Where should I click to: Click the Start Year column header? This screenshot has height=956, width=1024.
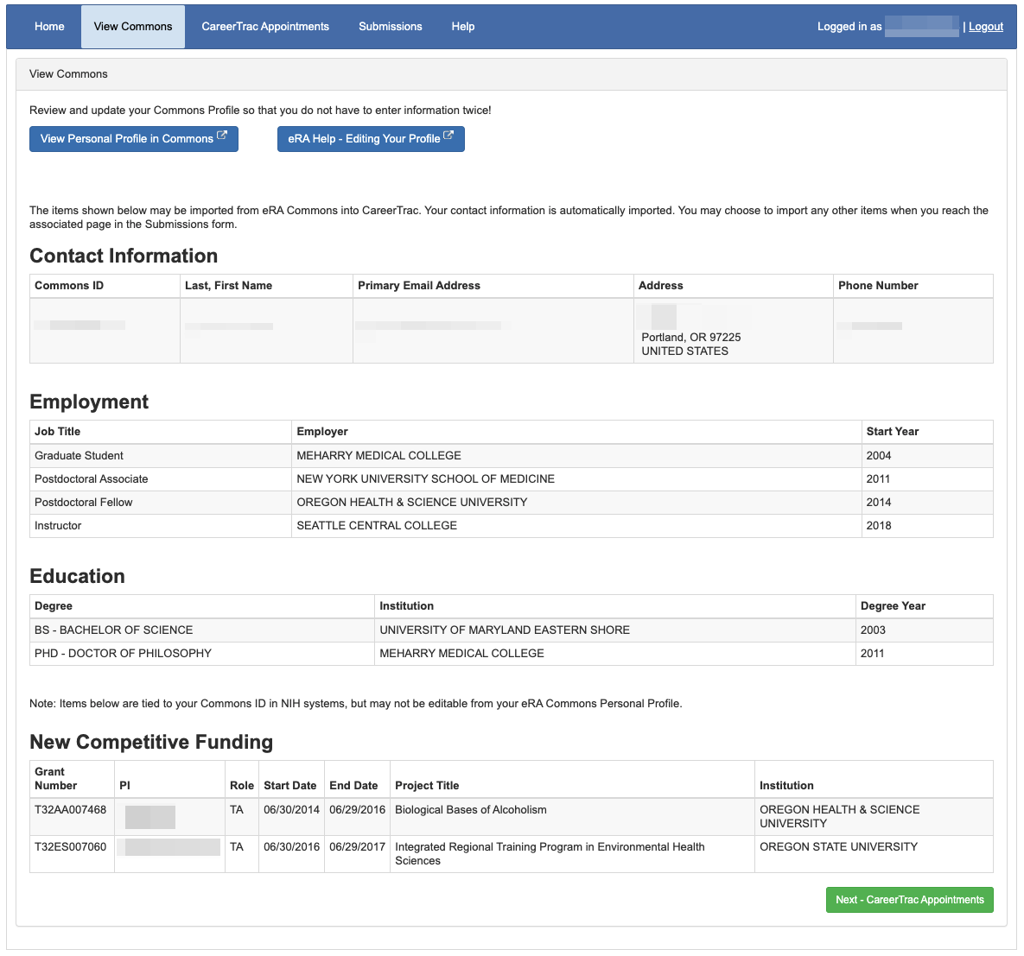[893, 432]
